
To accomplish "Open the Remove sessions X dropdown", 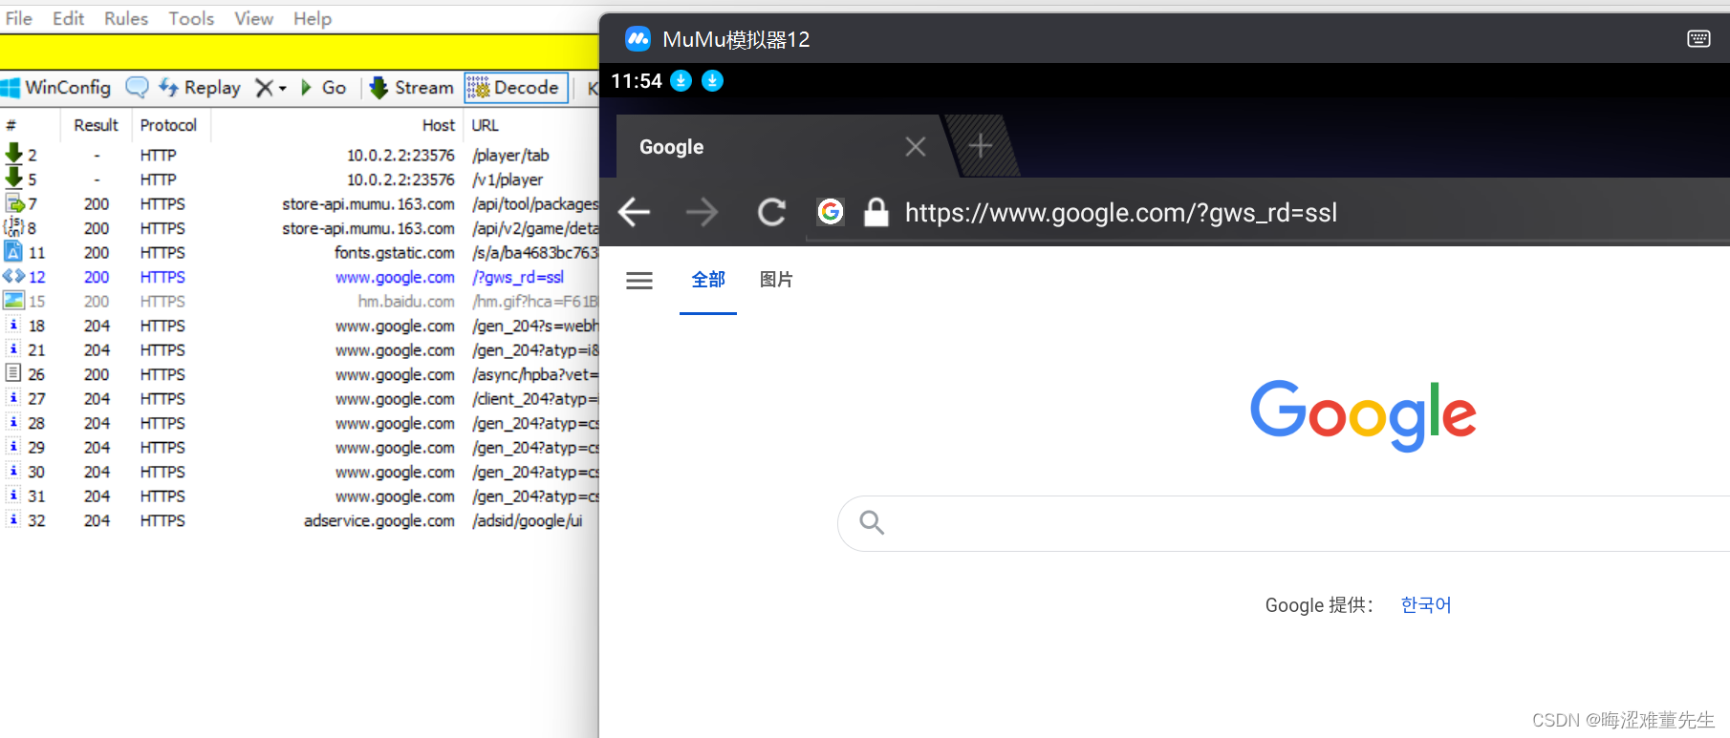I will [x=270, y=88].
